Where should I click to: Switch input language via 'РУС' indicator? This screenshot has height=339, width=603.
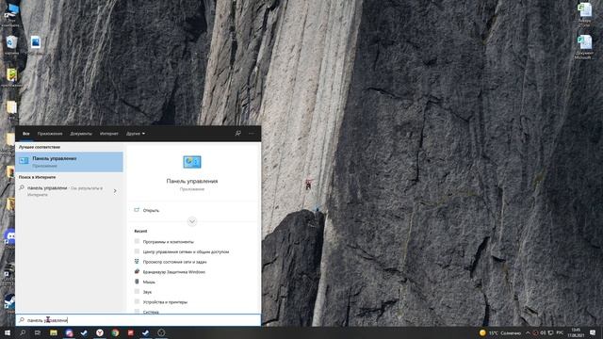[x=560, y=332]
